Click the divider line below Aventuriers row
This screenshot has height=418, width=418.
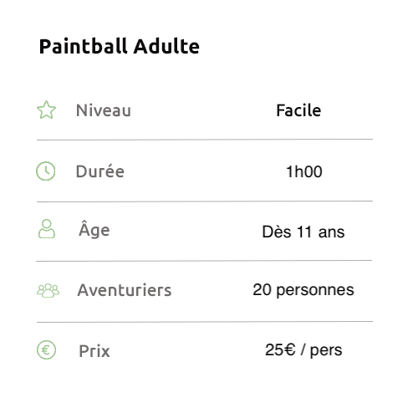(x=205, y=322)
